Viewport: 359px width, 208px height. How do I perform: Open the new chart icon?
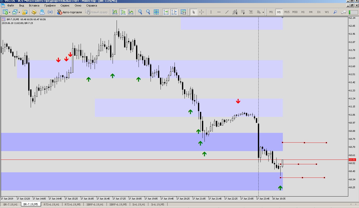click(5, 12)
